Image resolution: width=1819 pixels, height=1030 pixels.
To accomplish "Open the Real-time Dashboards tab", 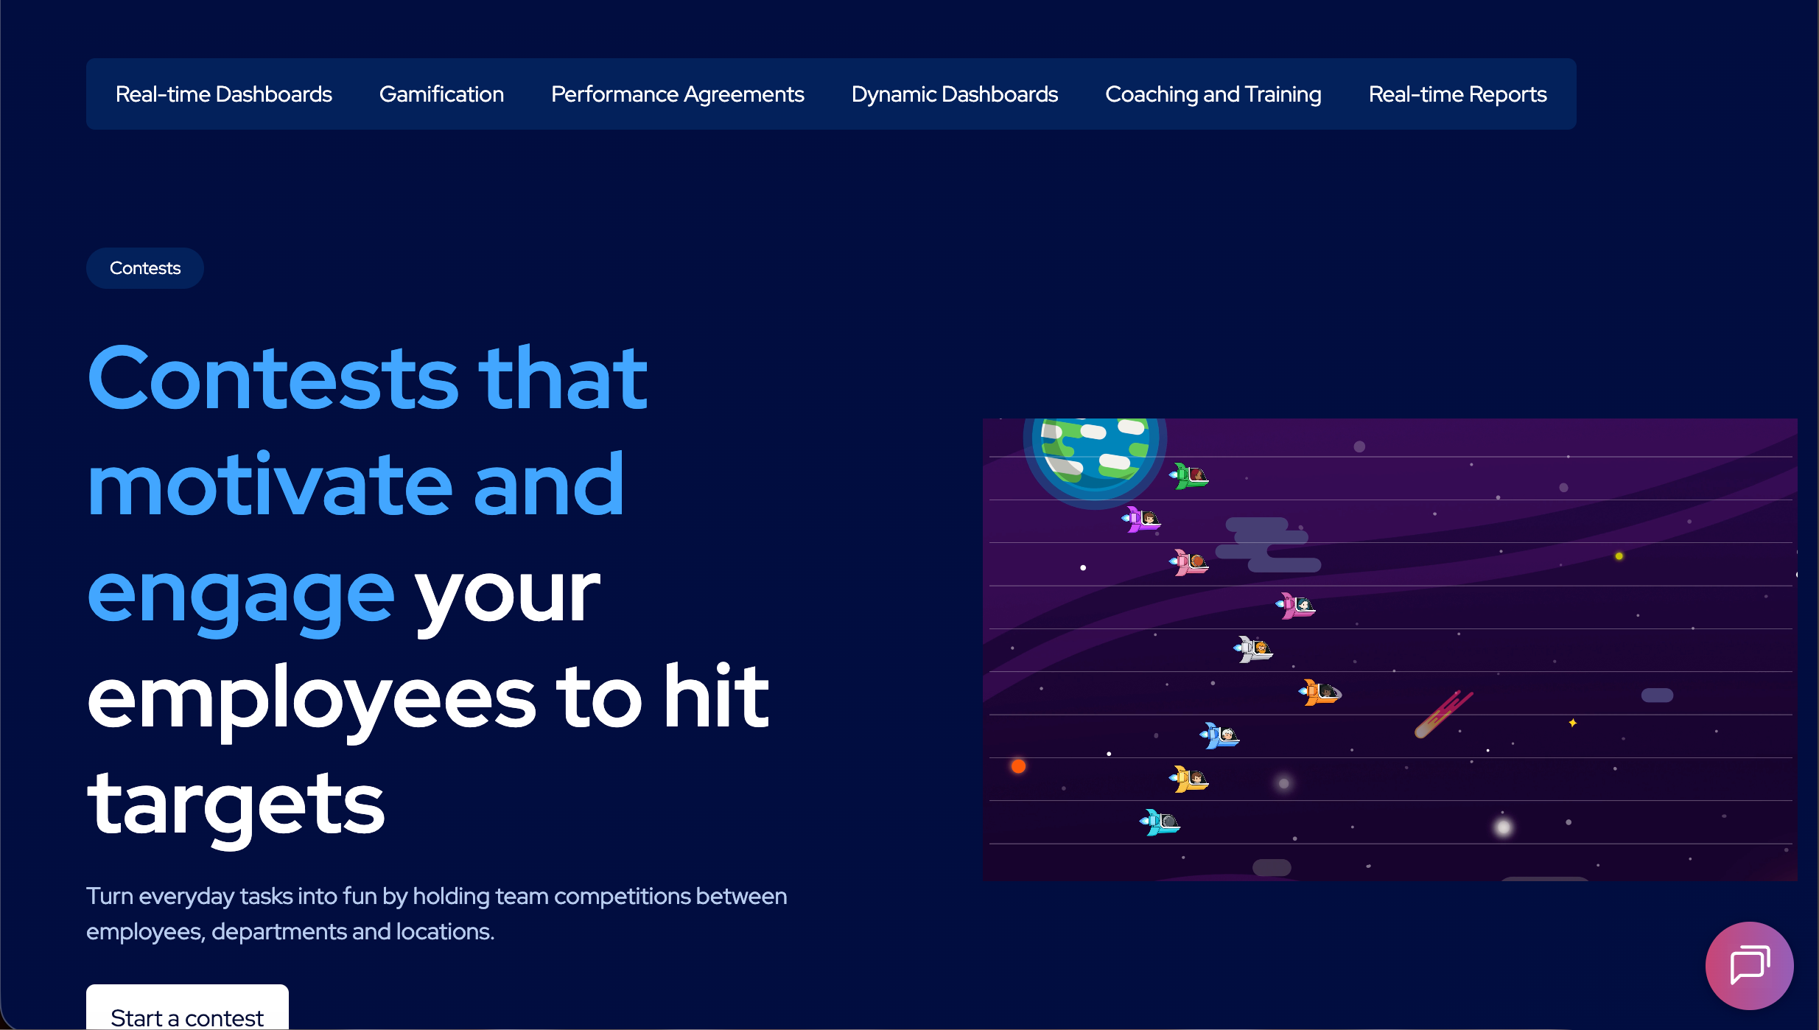I will click(x=223, y=94).
